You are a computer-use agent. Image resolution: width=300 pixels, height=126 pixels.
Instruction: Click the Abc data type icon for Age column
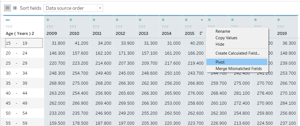tap(8, 20)
